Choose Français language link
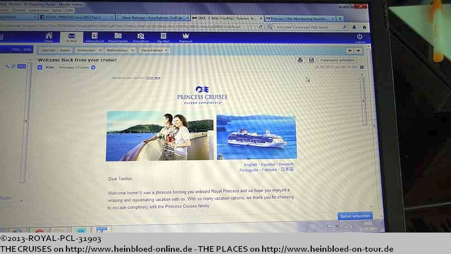This screenshot has height=254, width=451. pyautogui.click(x=269, y=170)
